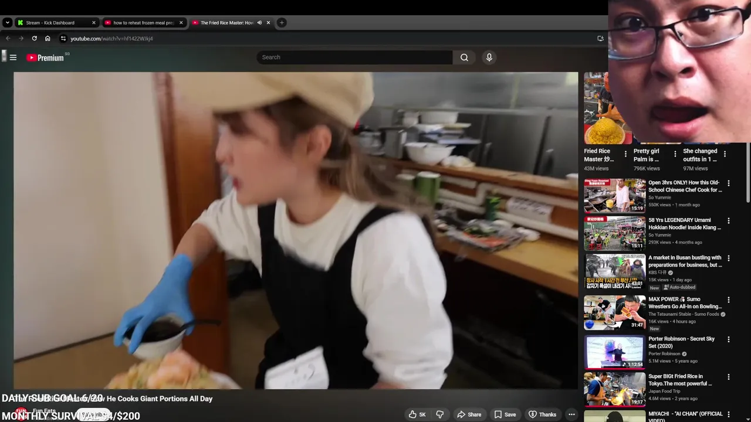Open Hokkian Noodle video thumbnail
Image resolution: width=751 pixels, height=422 pixels.
614,233
